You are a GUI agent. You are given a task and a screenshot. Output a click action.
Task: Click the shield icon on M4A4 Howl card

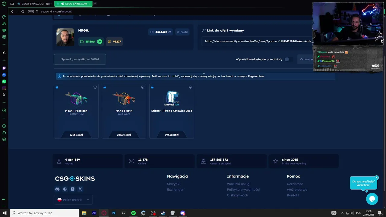143,87
